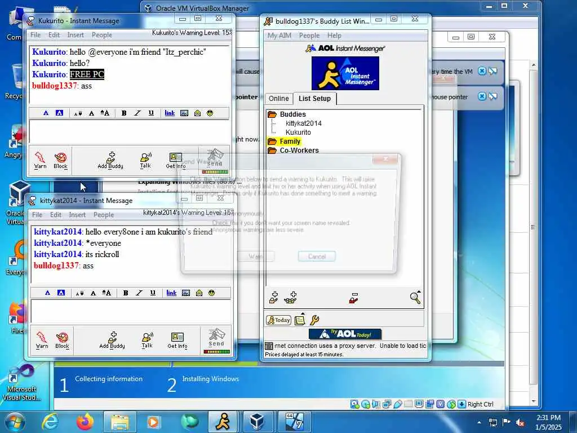Viewport: 577px width, 433px height.
Task: Click Add Buddy in Kukurito message window
Action: click(x=110, y=161)
